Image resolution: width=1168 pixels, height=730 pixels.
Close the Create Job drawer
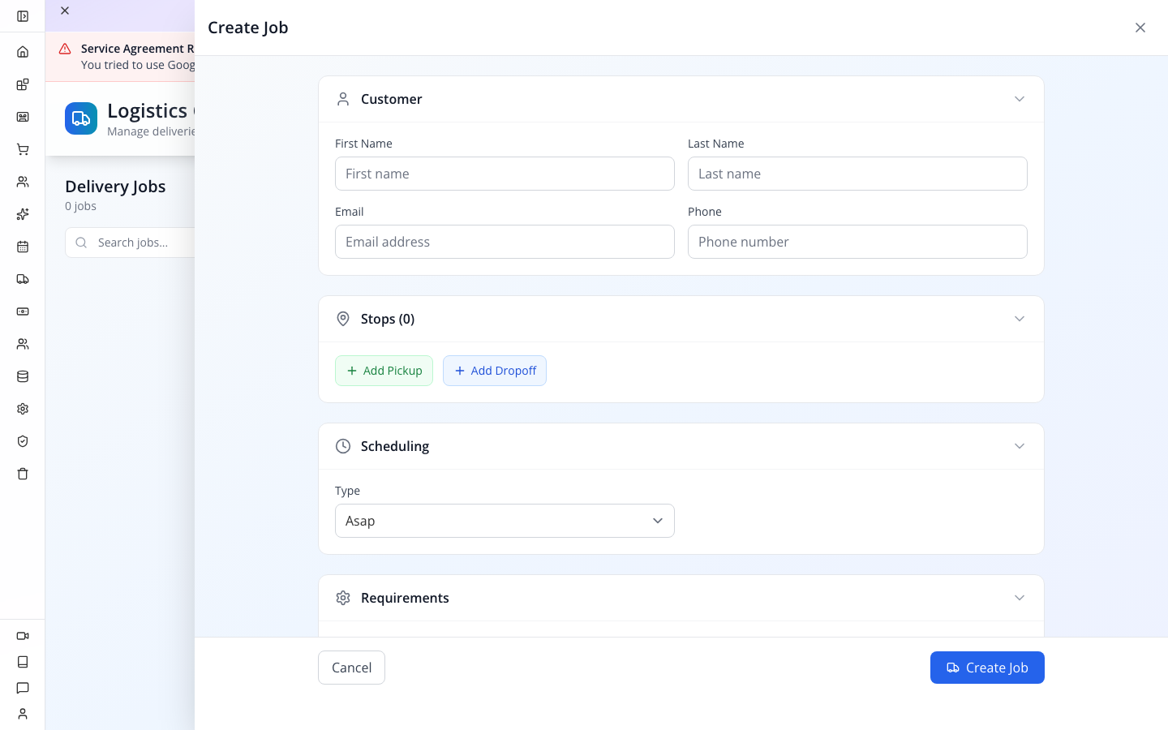pos(1140,28)
